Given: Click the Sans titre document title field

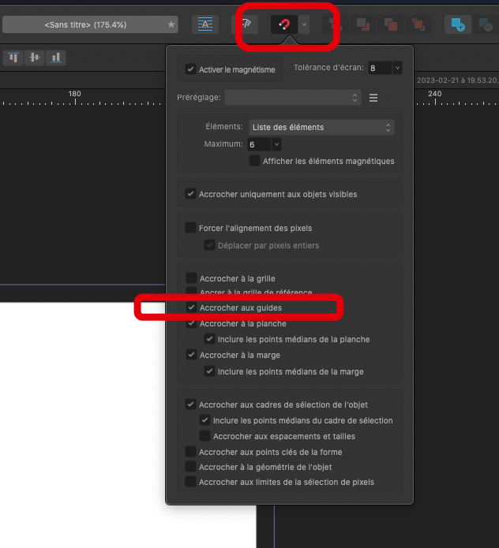Looking at the screenshot, I should [90, 24].
